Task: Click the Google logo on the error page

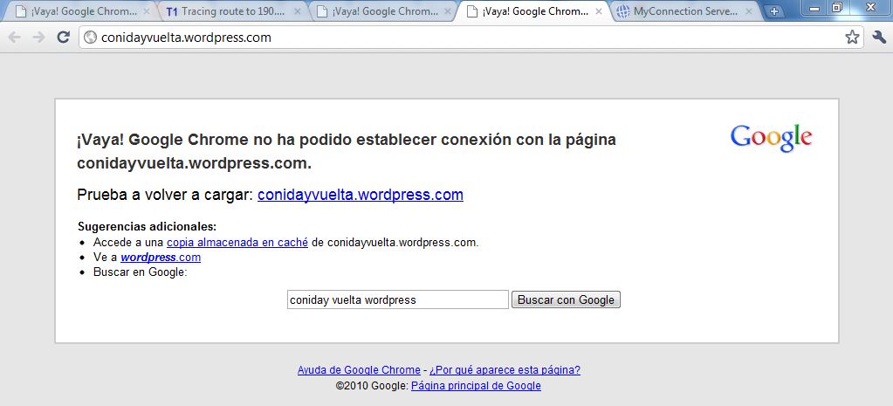Action: tap(771, 138)
